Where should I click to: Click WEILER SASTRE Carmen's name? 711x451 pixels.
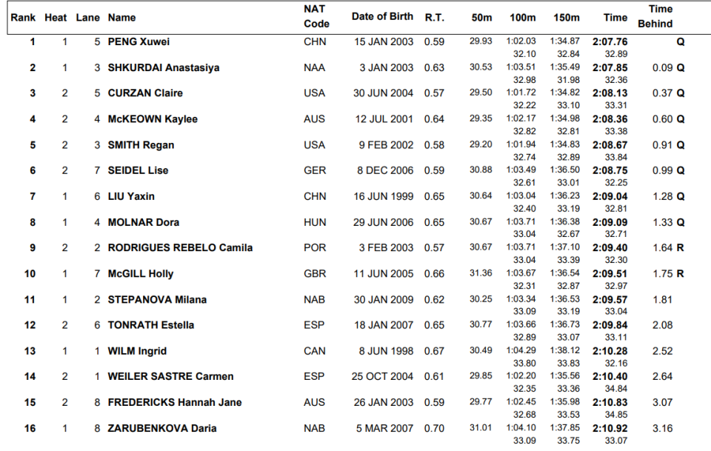(x=170, y=377)
